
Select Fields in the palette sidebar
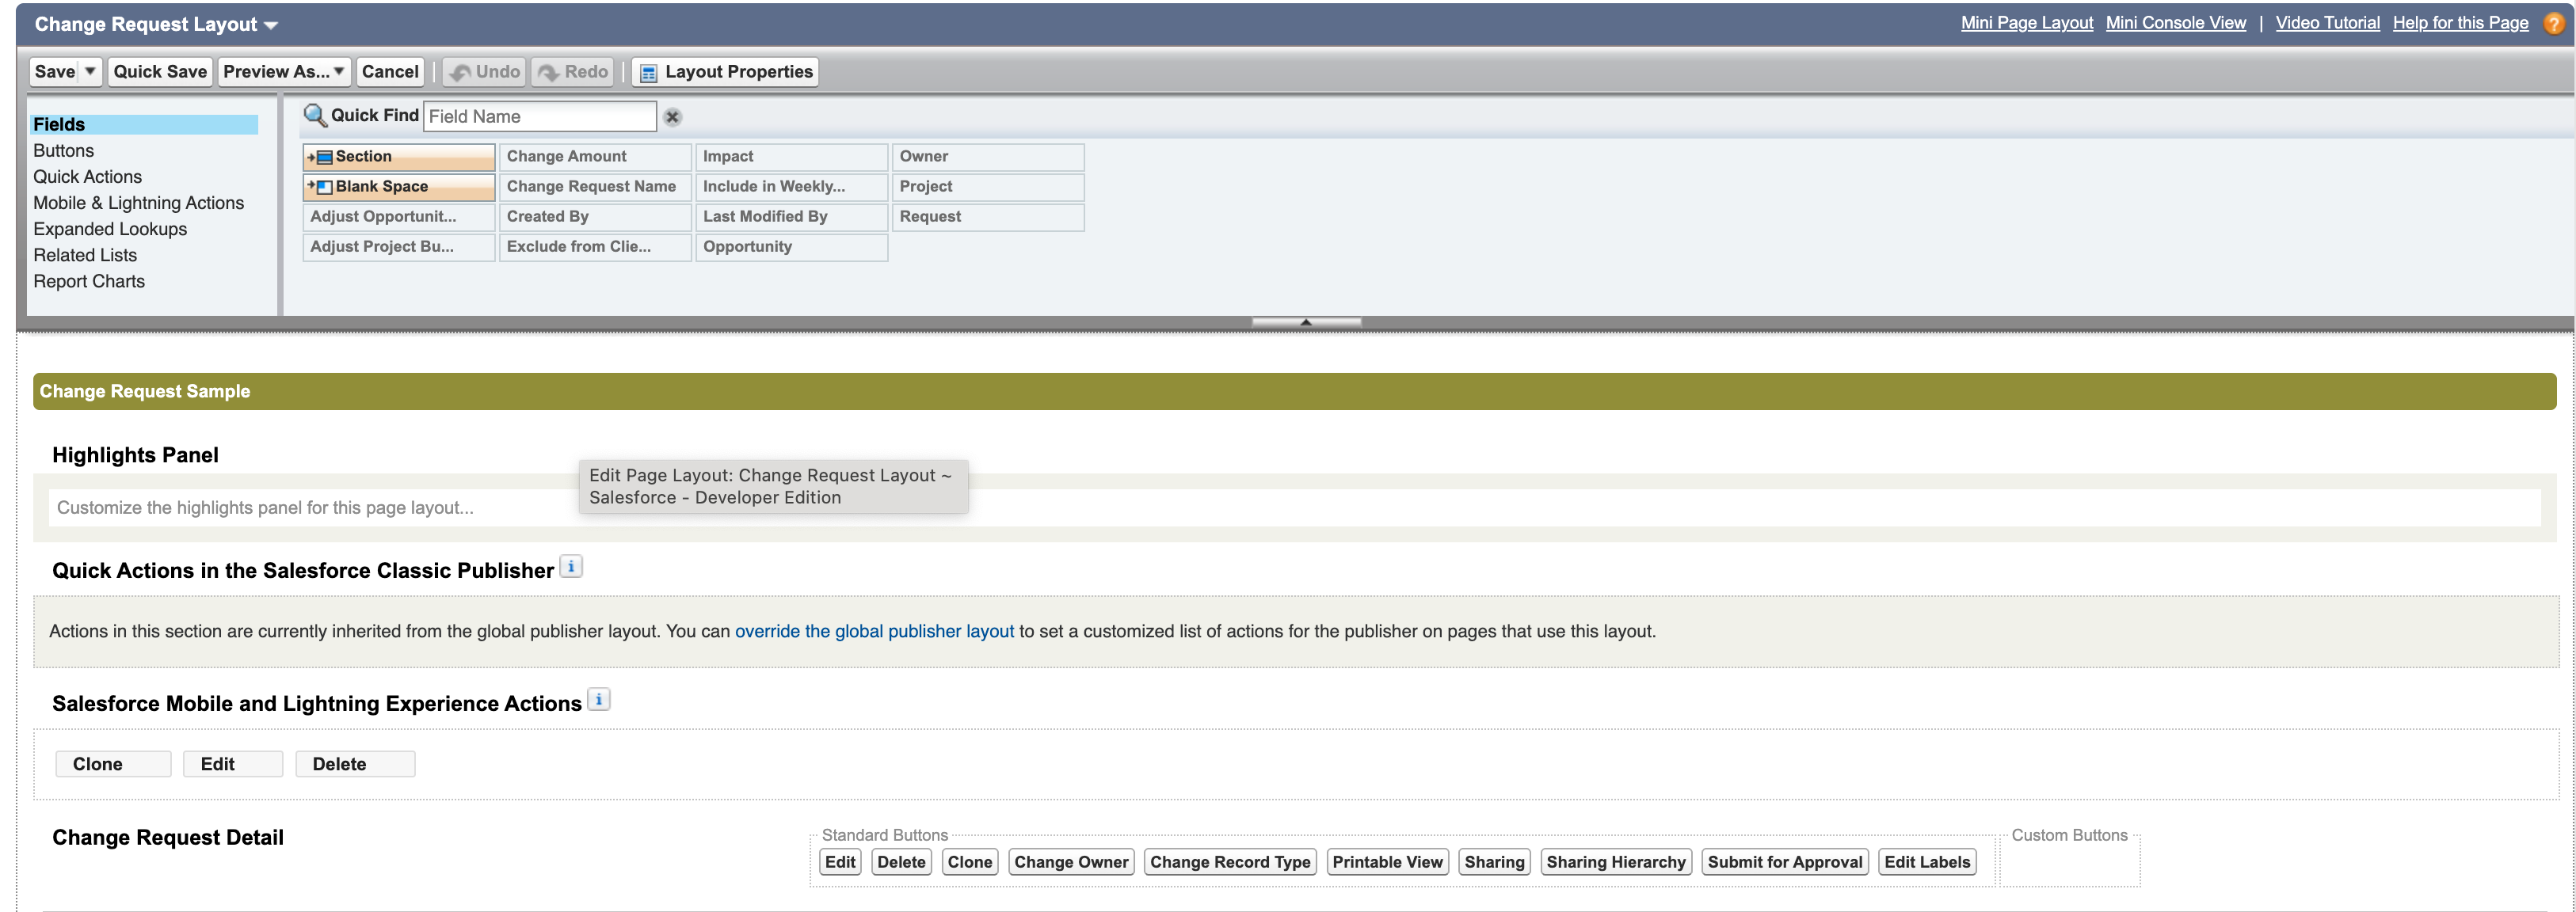click(144, 125)
